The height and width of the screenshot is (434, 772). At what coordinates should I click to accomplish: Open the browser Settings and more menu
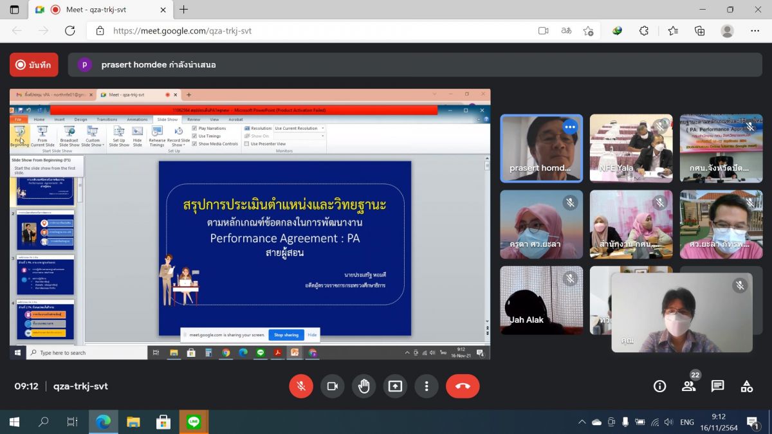755,31
